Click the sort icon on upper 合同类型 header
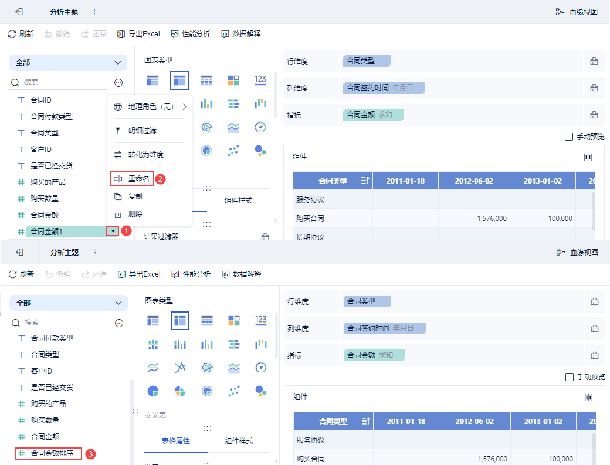 click(365, 181)
